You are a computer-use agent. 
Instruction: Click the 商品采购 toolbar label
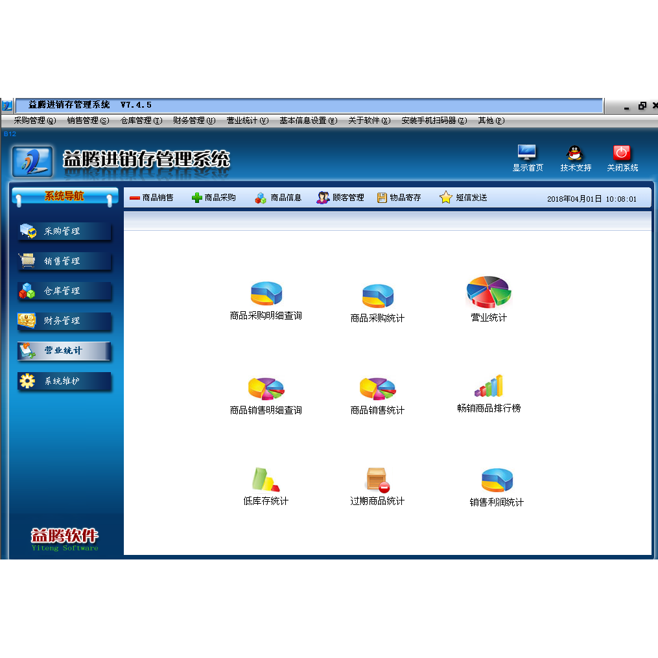[x=220, y=198]
